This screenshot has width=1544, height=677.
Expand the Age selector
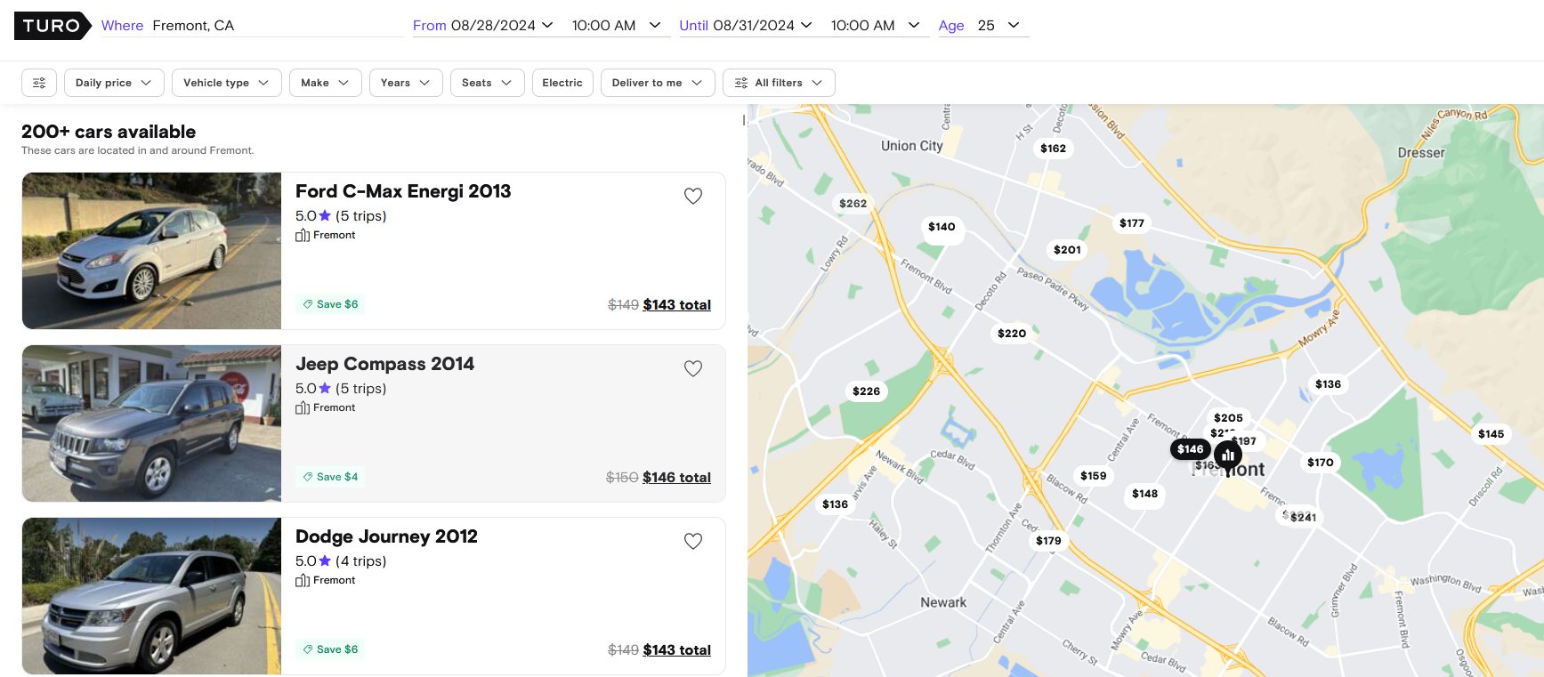click(x=997, y=26)
